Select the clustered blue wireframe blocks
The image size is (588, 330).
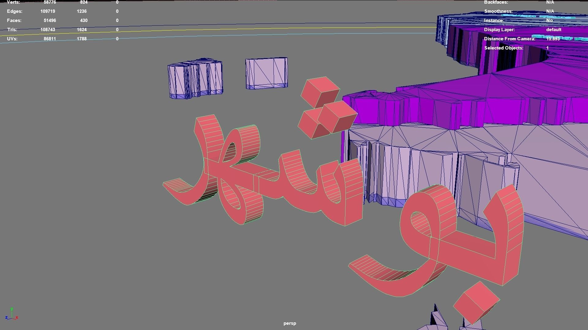coord(195,78)
